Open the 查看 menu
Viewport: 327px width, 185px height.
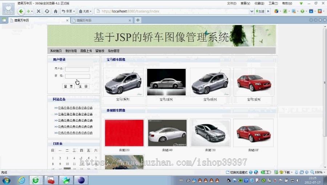(x=245, y=3)
